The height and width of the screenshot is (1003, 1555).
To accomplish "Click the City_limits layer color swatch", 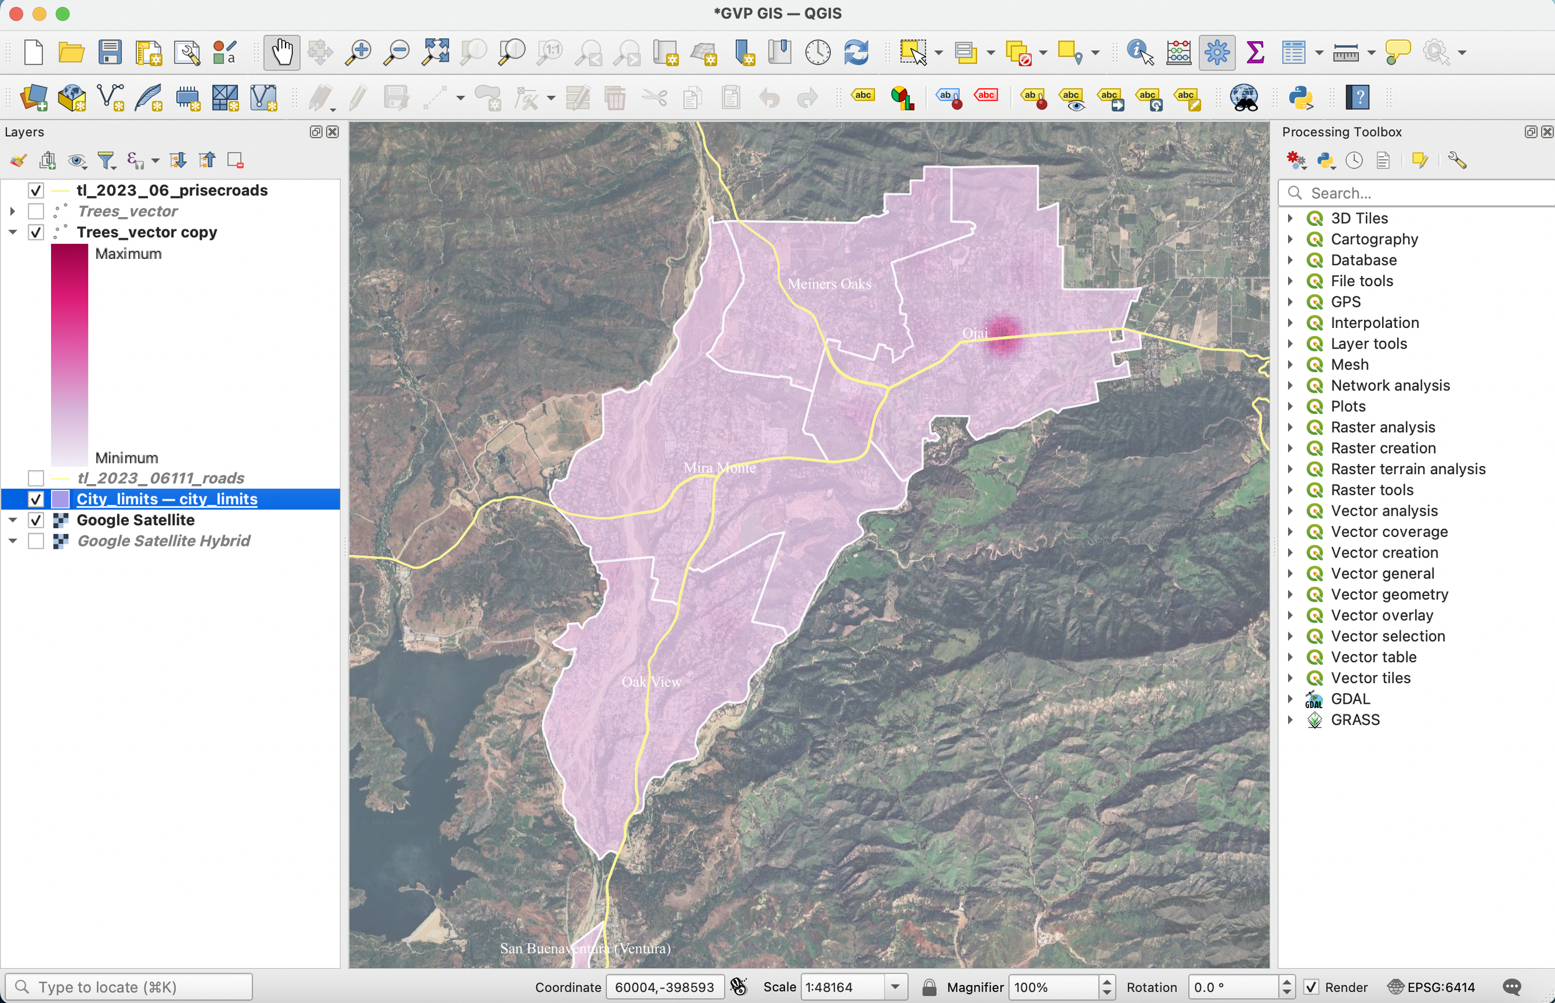I will click(60, 499).
